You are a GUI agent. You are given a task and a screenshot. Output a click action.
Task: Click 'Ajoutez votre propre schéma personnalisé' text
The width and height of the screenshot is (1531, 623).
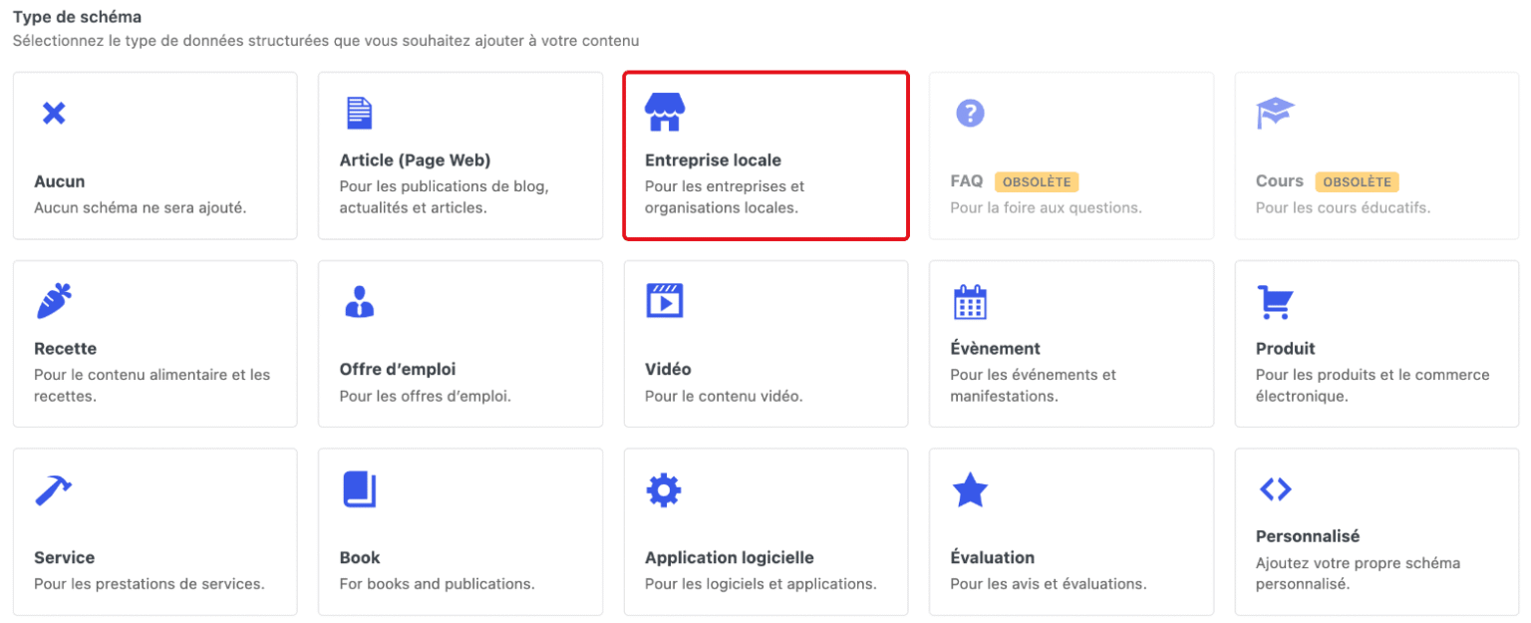click(x=1358, y=574)
